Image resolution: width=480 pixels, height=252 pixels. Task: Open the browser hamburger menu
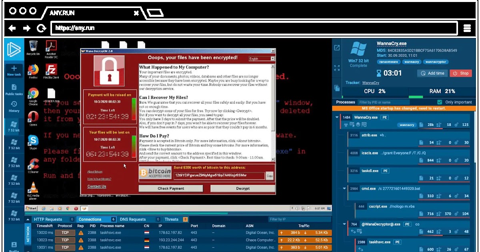(467, 28)
